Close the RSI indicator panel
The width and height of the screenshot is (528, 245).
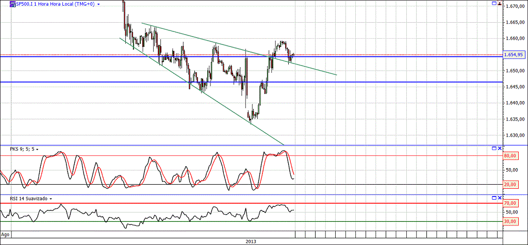pos(500,198)
